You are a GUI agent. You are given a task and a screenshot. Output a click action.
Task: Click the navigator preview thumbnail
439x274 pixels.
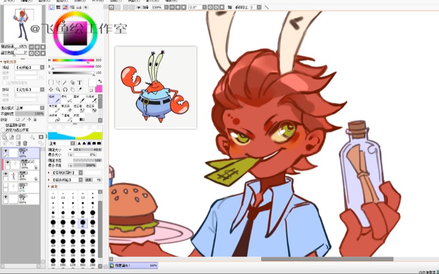click(x=23, y=23)
